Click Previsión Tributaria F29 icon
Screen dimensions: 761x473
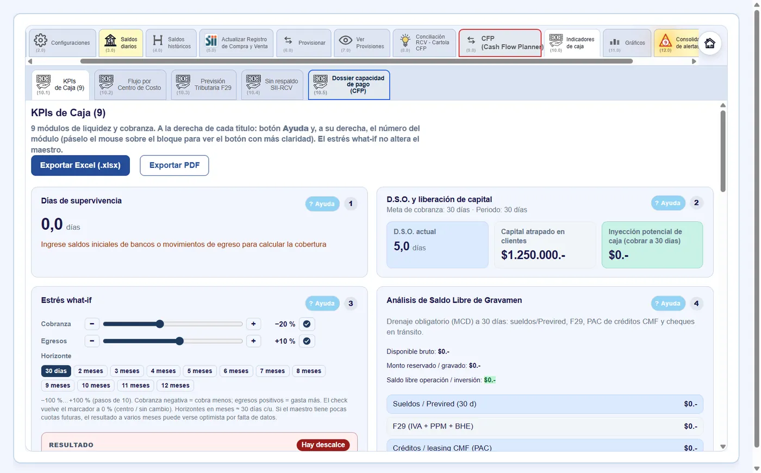[x=183, y=82]
